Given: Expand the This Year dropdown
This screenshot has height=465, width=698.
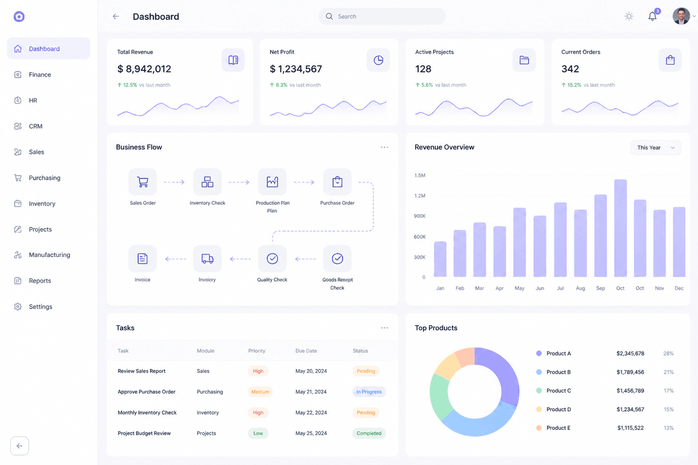Looking at the screenshot, I should [x=656, y=148].
